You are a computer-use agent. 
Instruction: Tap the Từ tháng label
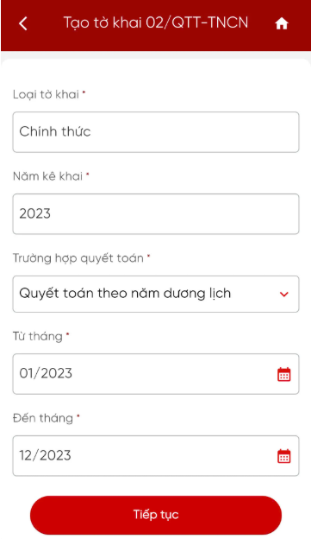pyautogui.click(x=38, y=336)
